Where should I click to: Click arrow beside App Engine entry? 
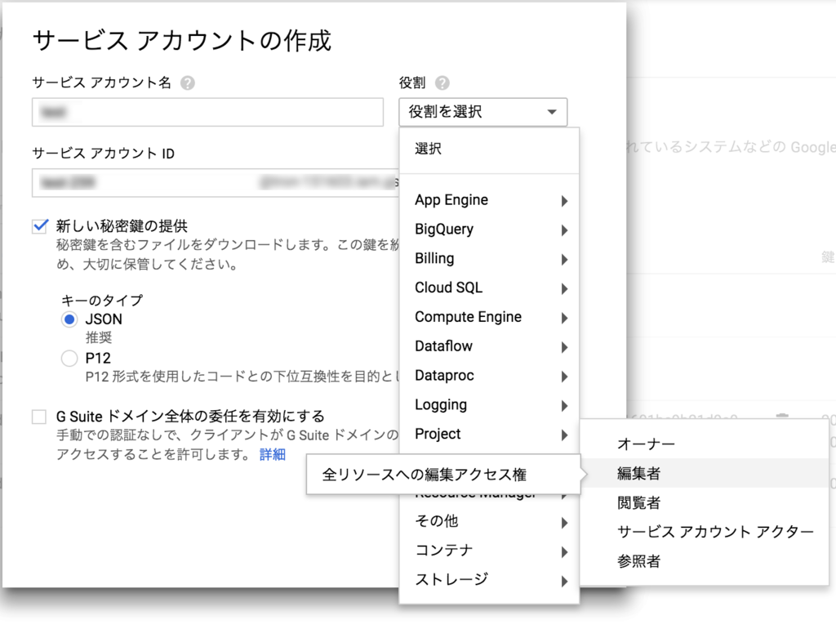pos(564,201)
